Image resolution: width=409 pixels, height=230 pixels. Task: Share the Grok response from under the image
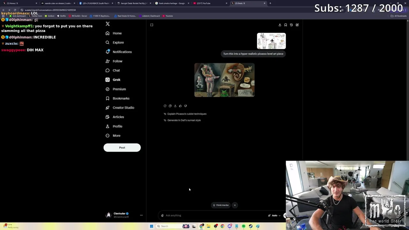coord(175,106)
